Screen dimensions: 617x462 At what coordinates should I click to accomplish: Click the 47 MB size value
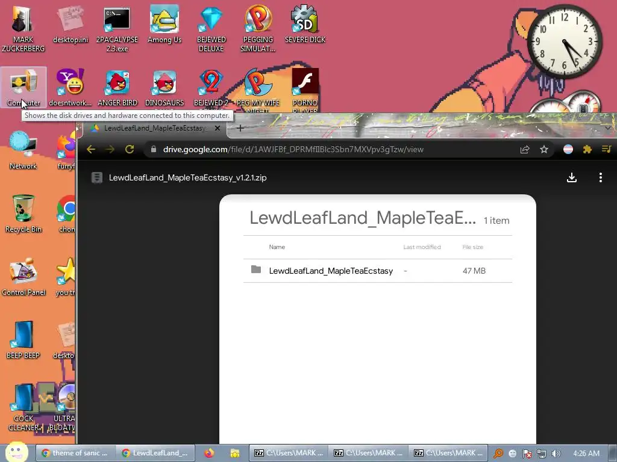474,271
